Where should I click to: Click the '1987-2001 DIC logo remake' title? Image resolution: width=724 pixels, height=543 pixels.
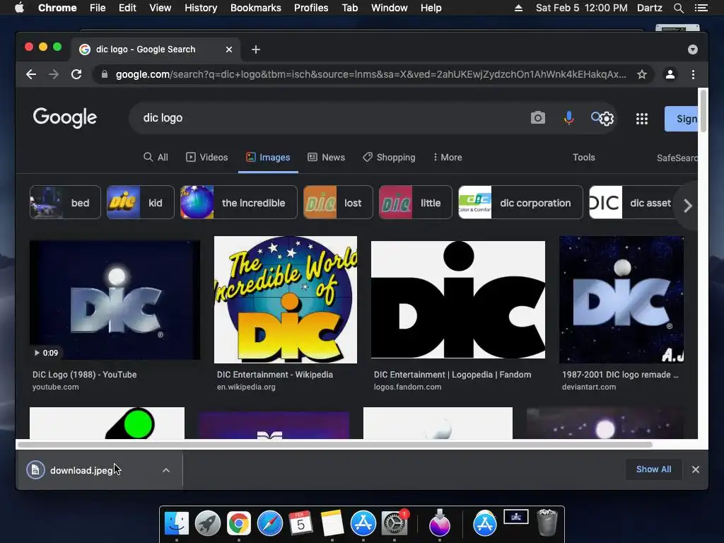point(620,375)
